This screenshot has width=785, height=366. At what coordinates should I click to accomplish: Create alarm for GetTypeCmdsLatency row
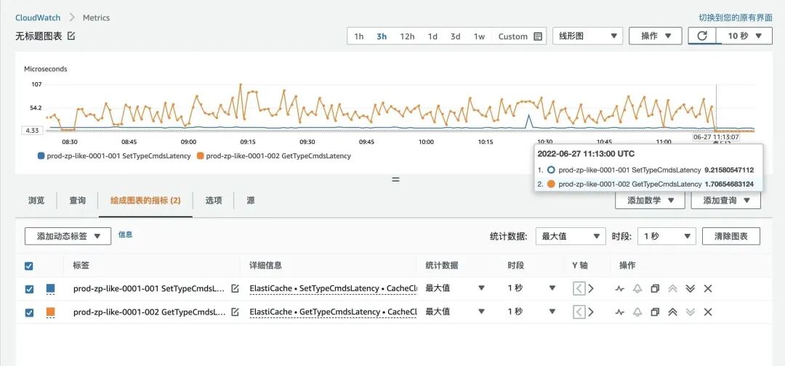tap(637, 312)
